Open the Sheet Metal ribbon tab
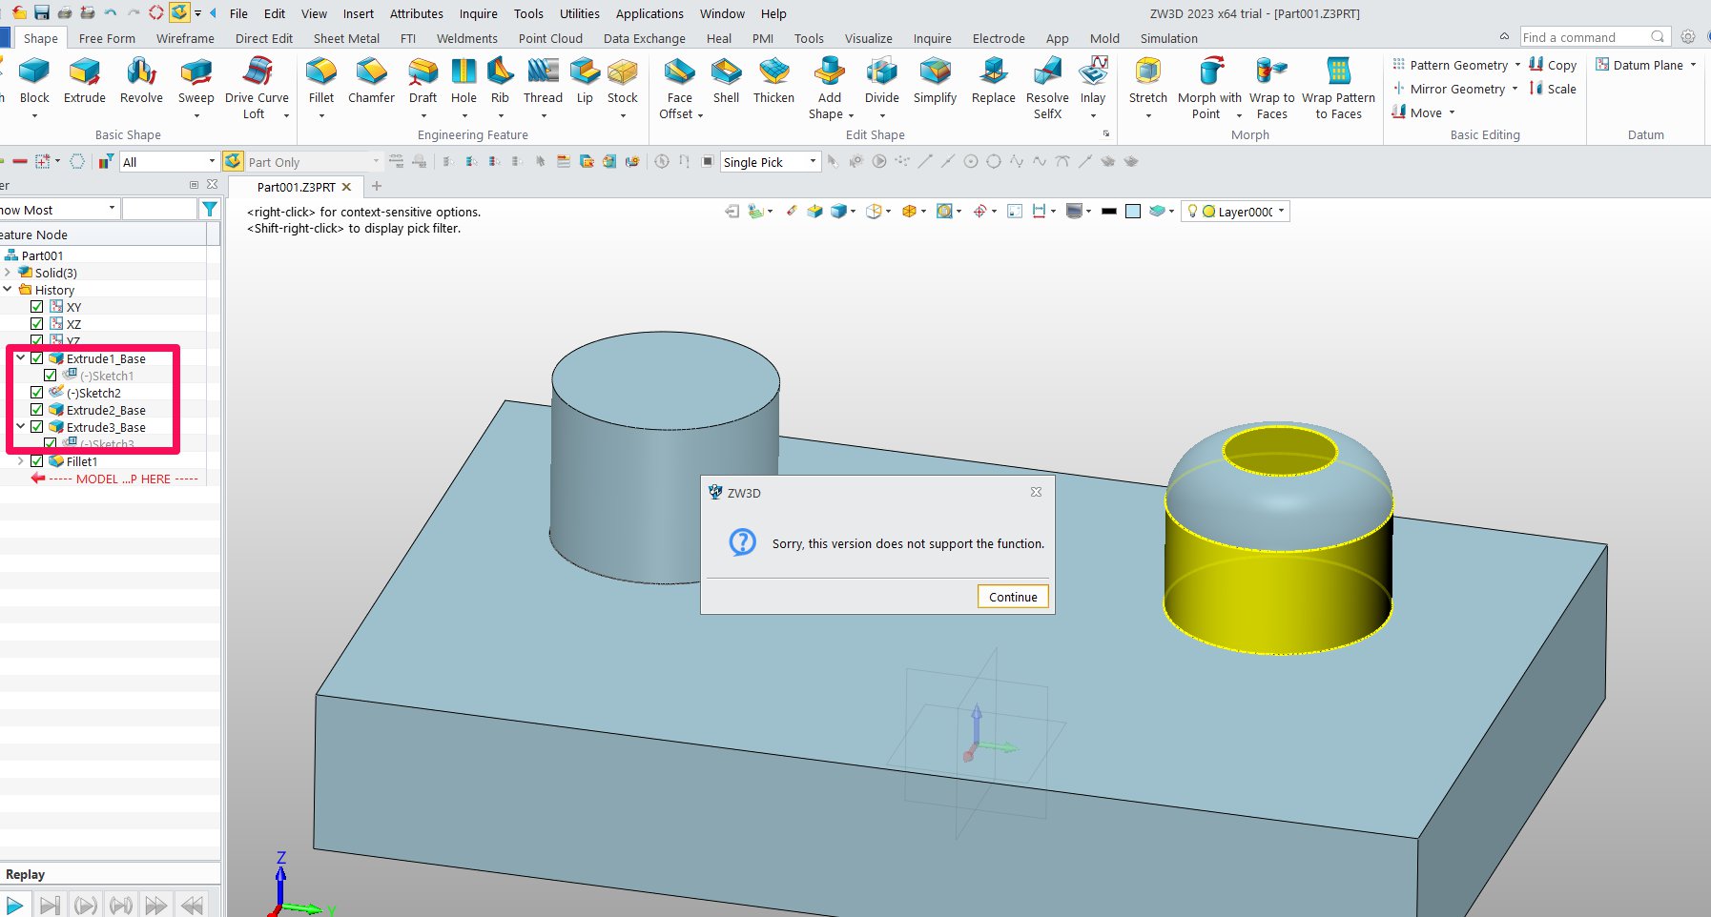1711x917 pixels. [x=346, y=38]
